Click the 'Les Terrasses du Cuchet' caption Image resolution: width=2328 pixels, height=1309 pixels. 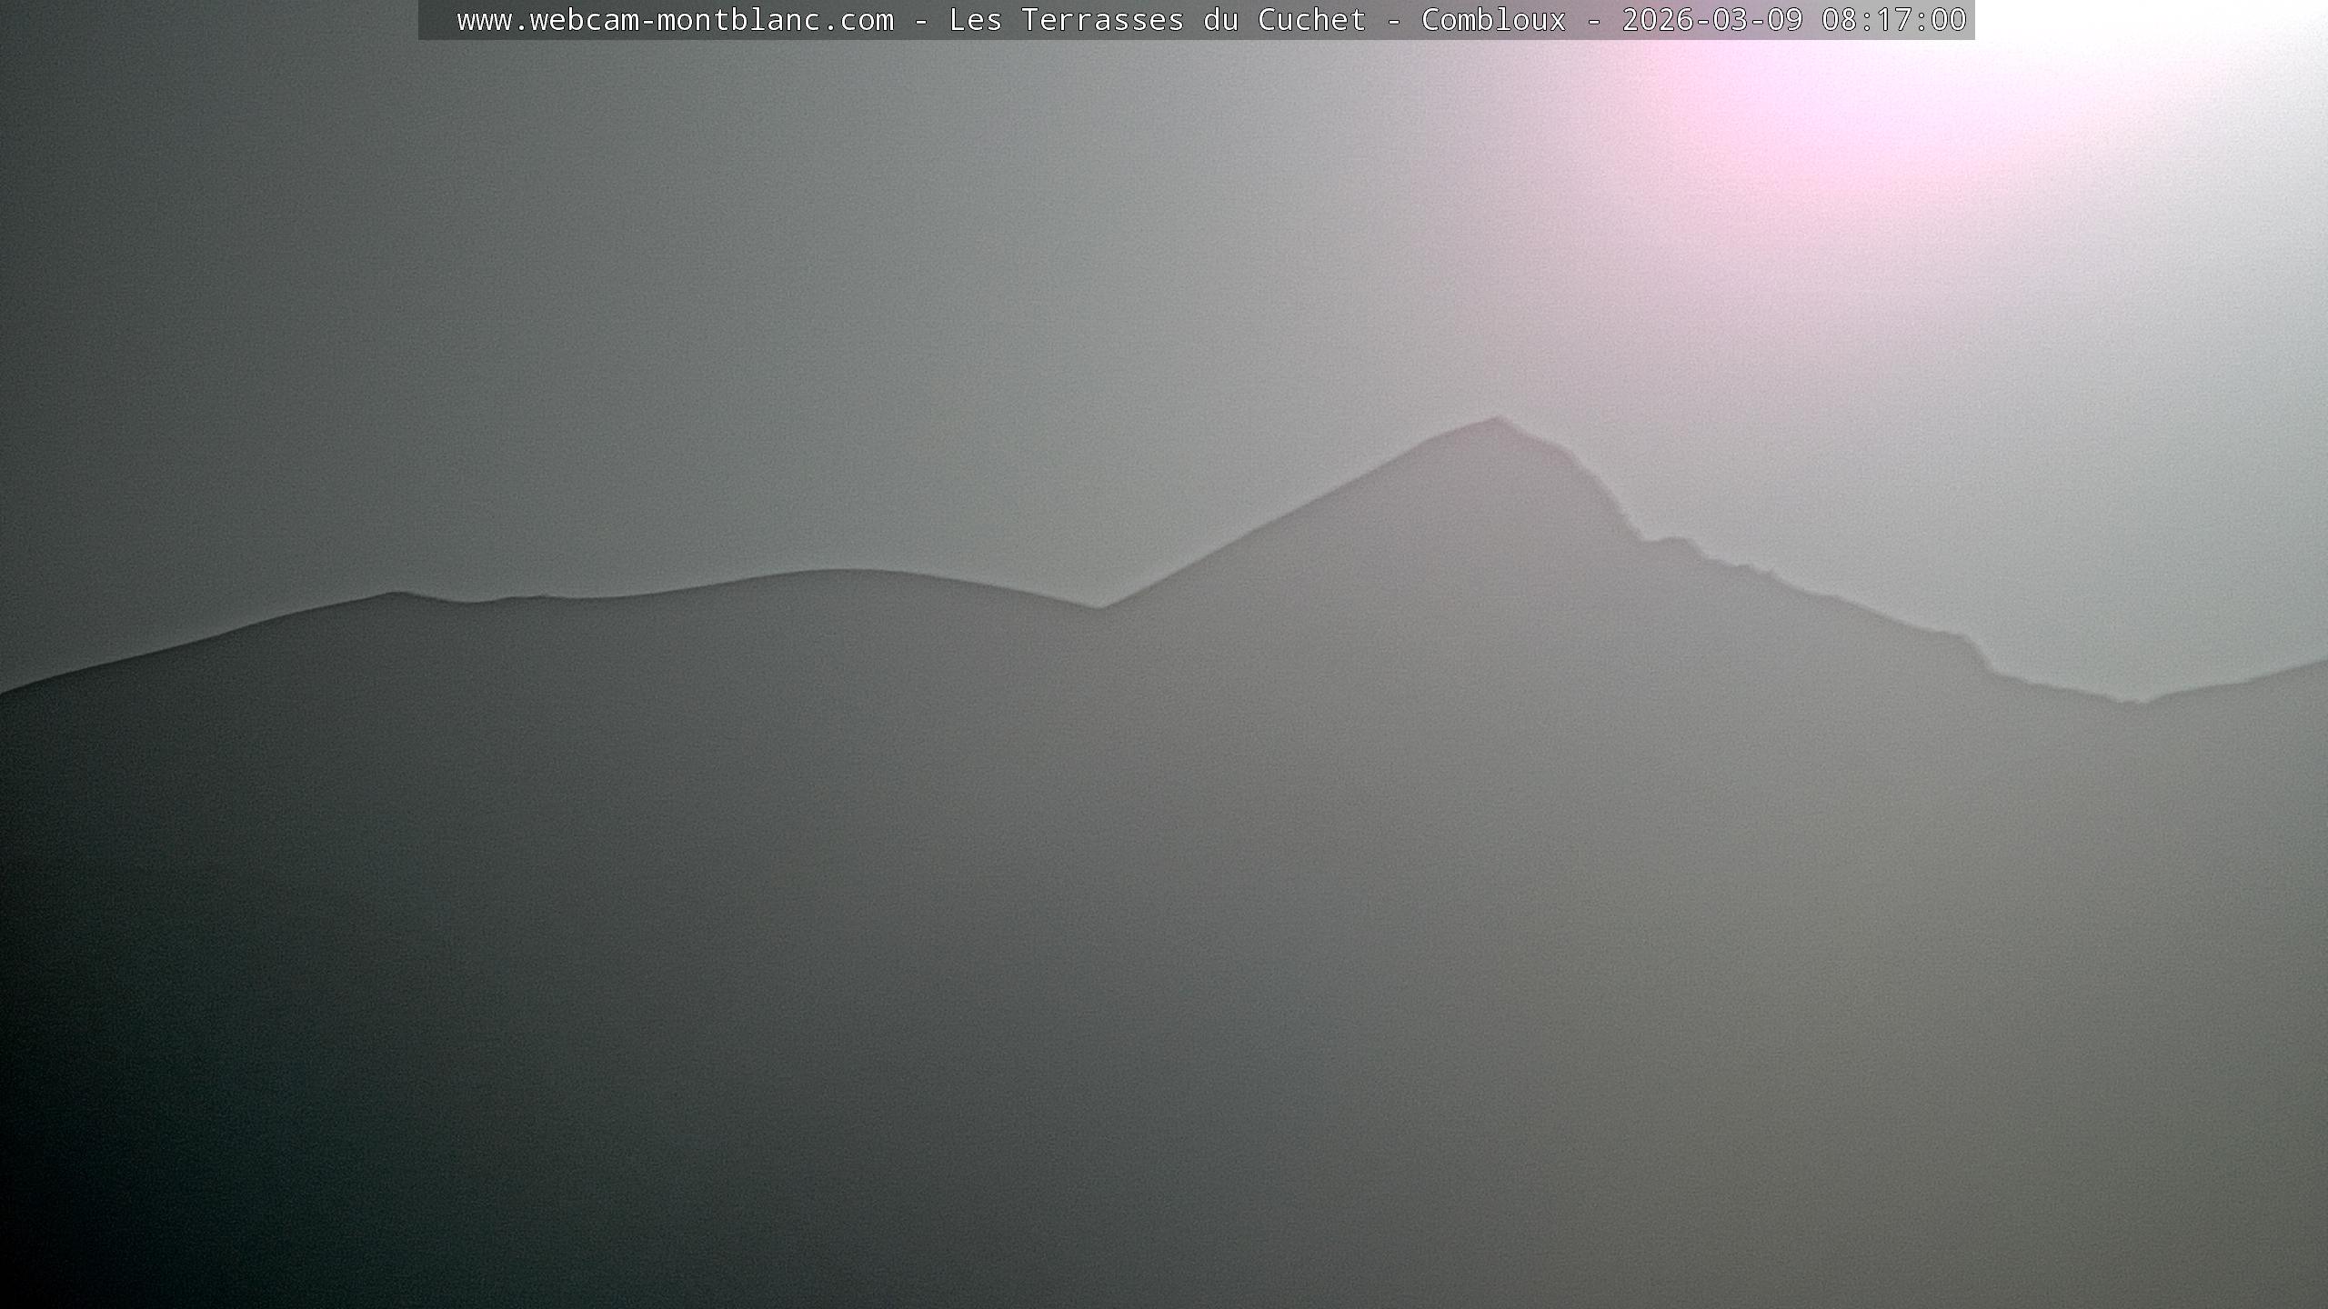point(1157,20)
